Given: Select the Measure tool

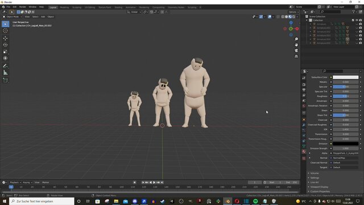Looking at the screenshot, I should pyautogui.click(x=5, y=73).
